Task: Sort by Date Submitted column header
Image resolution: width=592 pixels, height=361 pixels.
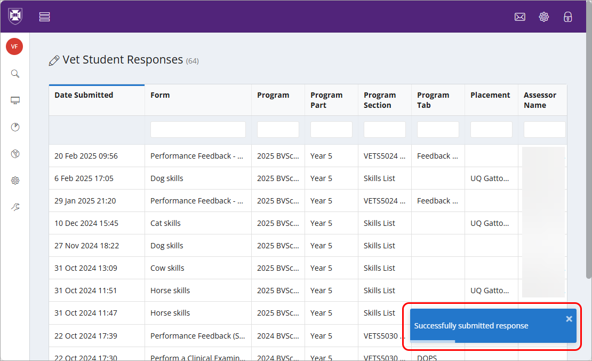Action: [x=84, y=95]
